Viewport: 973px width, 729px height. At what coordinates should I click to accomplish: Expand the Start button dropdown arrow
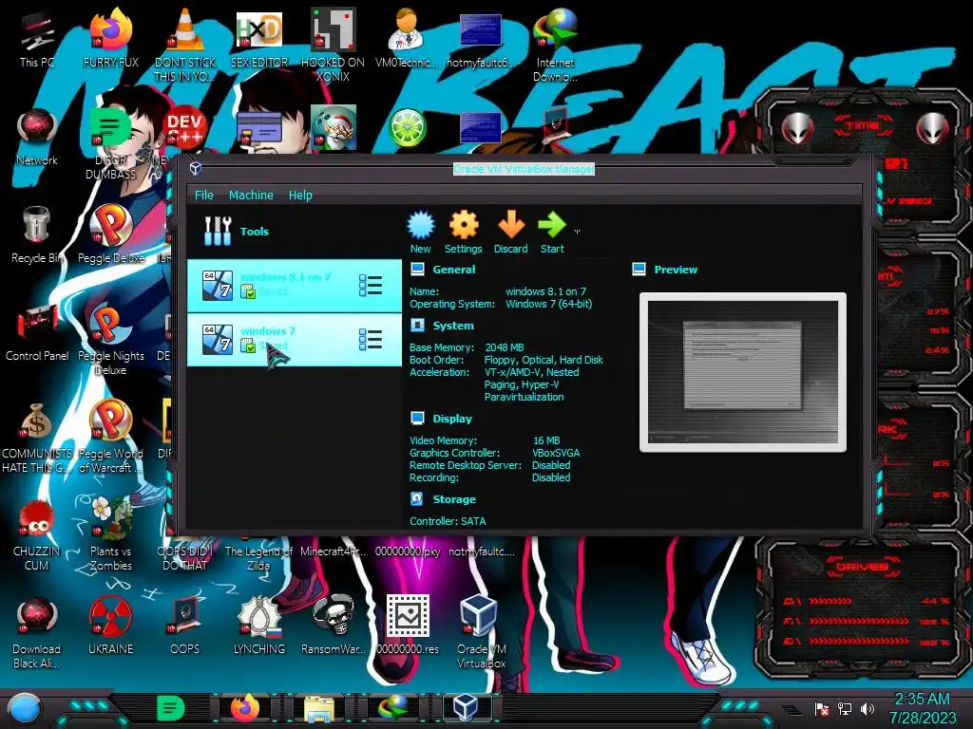577,232
